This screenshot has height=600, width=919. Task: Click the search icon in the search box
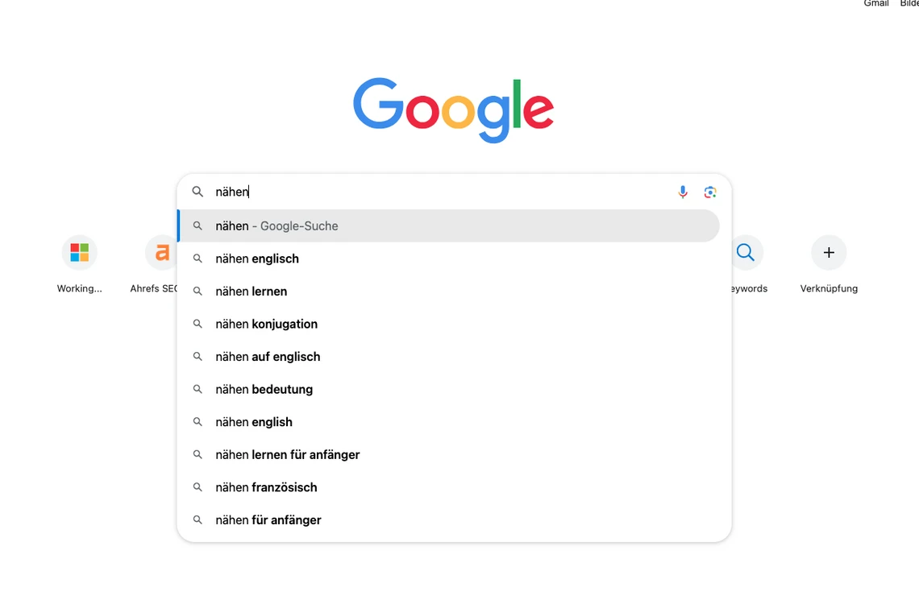[198, 192]
